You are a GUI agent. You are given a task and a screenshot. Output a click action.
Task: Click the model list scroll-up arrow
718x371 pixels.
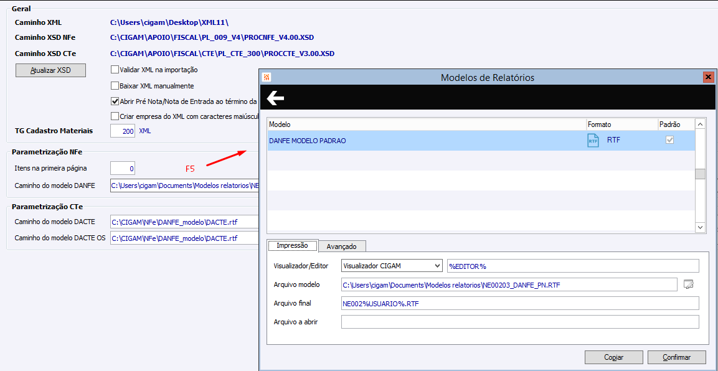point(700,124)
